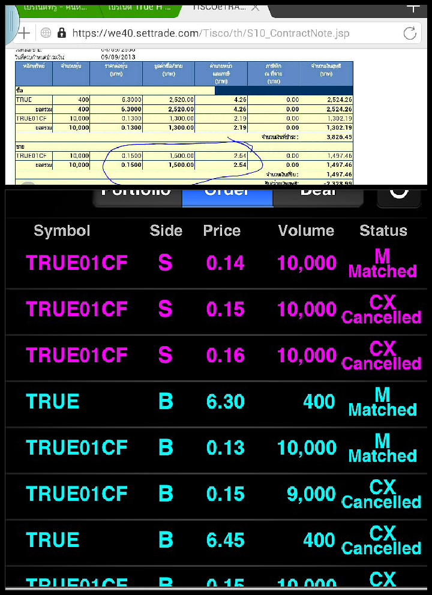This screenshot has width=432, height=595.
Task: Tap the reload page icon in the browser
Action: point(410,34)
